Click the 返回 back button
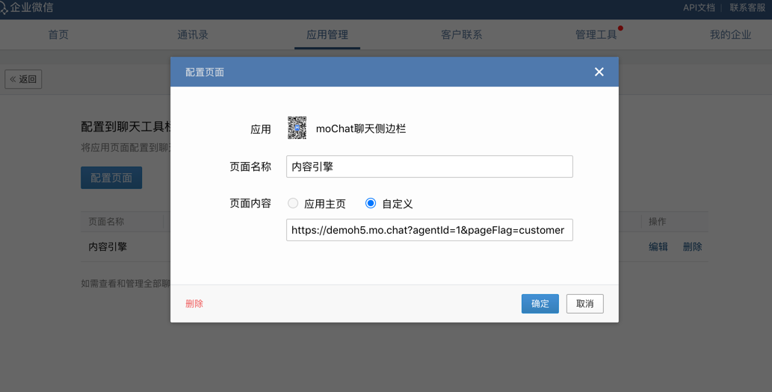This screenshot has height=392, width=772. (x=23, y=78)
